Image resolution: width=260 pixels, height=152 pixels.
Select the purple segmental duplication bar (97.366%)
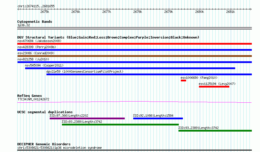[87, 118]
